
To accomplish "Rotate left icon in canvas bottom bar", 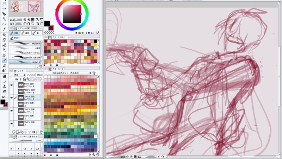I will tap(159, 157).
